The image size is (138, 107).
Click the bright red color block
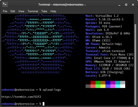pos(93,86)
